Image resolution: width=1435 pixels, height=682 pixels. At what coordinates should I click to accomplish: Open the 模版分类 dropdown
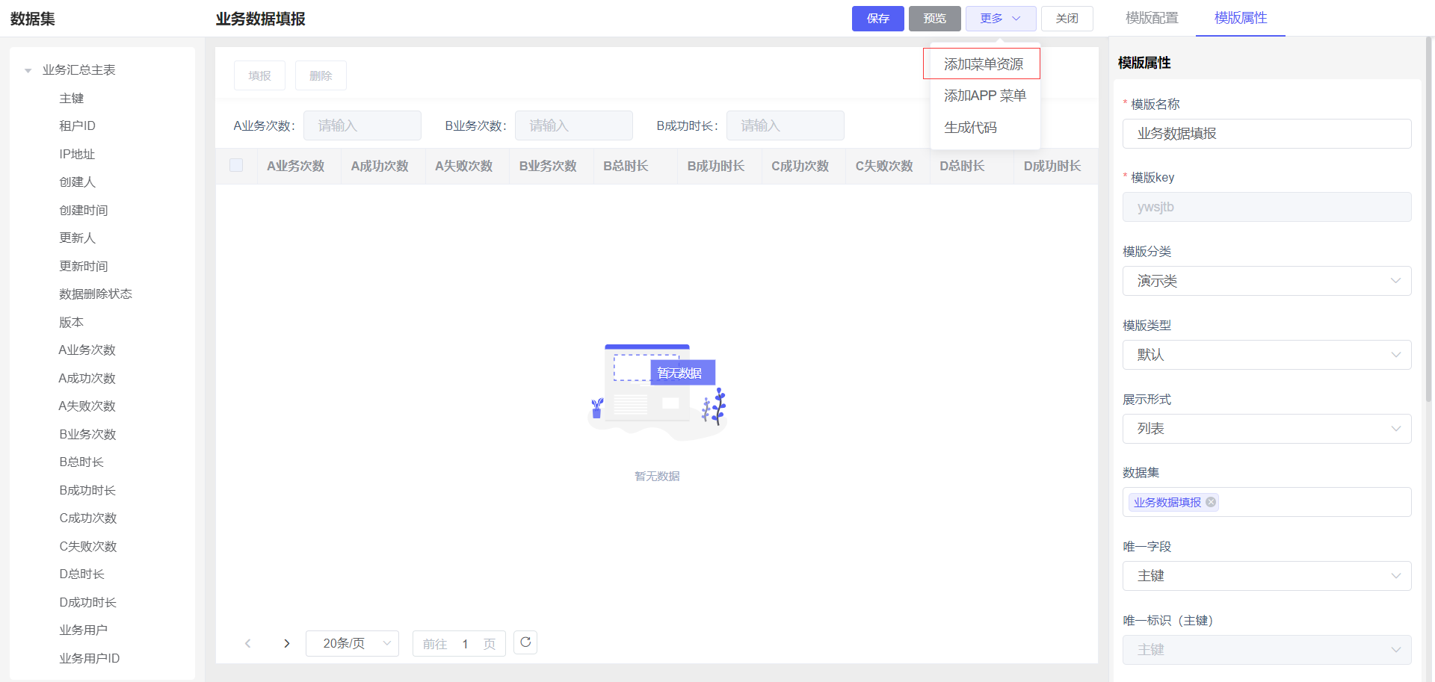point(1266,281)
